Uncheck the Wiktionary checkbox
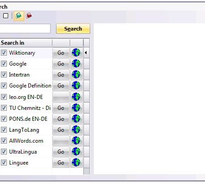Image resolution: width=205 pixels, height=186 pixels. click(x=4, y=53)
